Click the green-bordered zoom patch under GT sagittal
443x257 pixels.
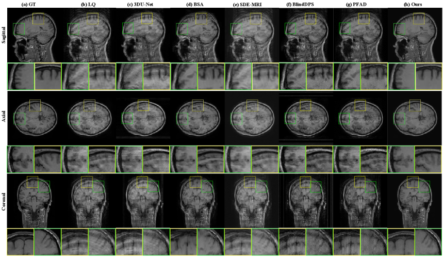[x=21, y=76]
